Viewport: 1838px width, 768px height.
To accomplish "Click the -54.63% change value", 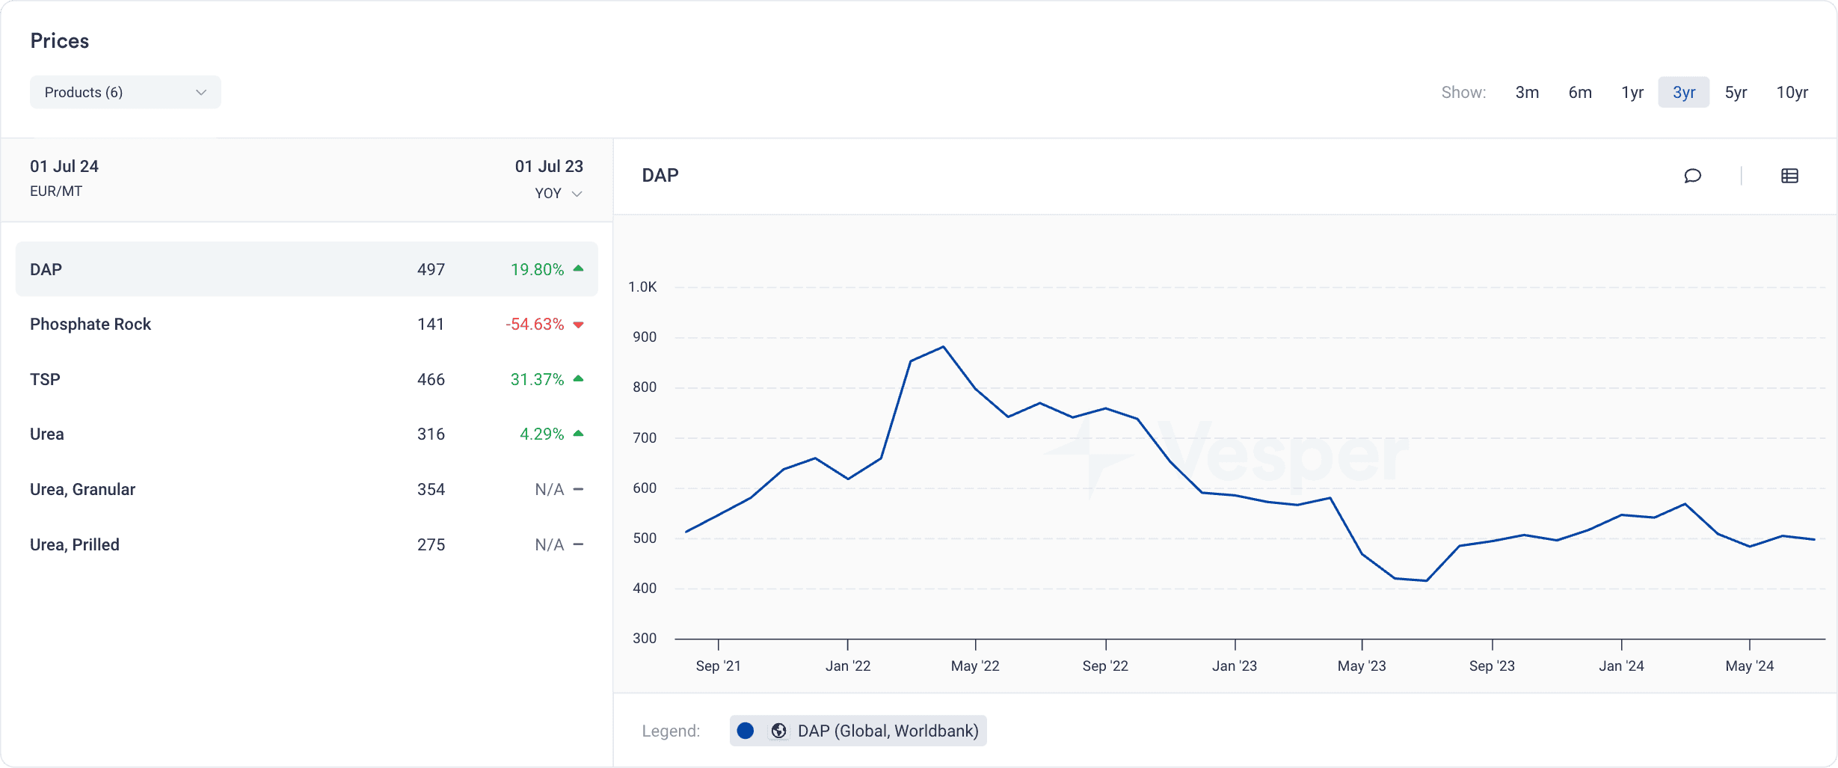I will [535, 324].
